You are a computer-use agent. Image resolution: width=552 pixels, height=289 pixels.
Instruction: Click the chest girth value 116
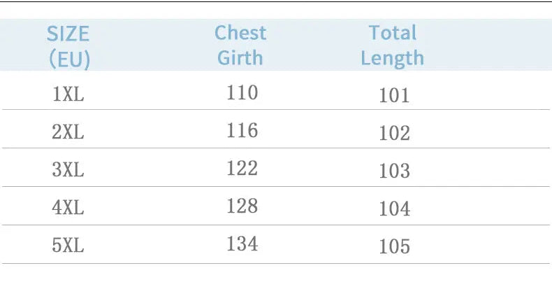(x=242, y=130)
